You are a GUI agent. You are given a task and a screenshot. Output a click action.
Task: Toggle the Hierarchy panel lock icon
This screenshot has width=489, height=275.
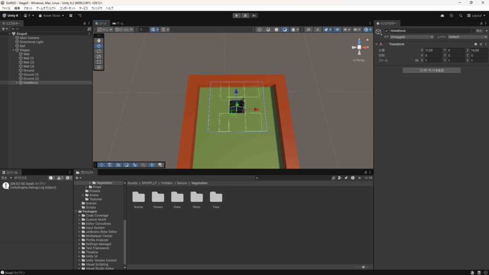[85, 23]
